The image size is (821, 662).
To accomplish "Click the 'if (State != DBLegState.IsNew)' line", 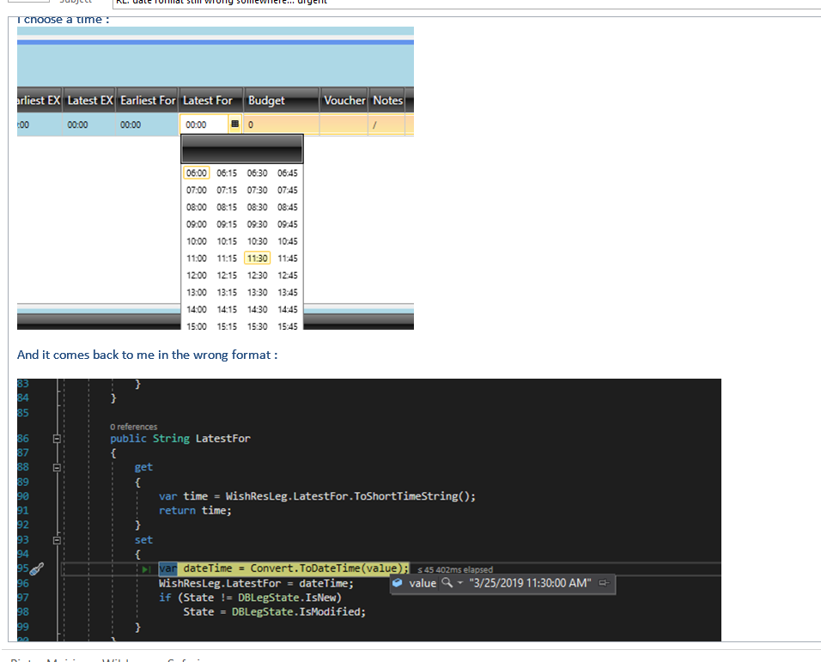I will tap(250, 598).
